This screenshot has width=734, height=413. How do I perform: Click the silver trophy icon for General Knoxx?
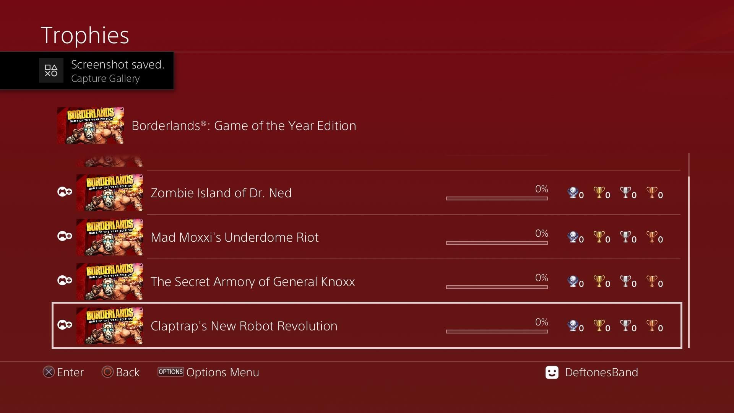click(626, 281)
